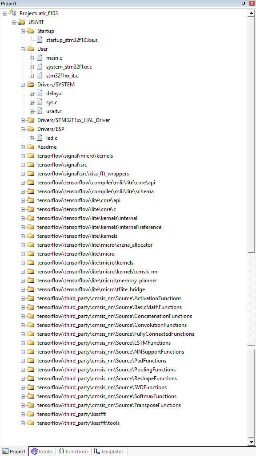Expand the Drivers/STM32F1xx_HAL_Driver group

23,120
